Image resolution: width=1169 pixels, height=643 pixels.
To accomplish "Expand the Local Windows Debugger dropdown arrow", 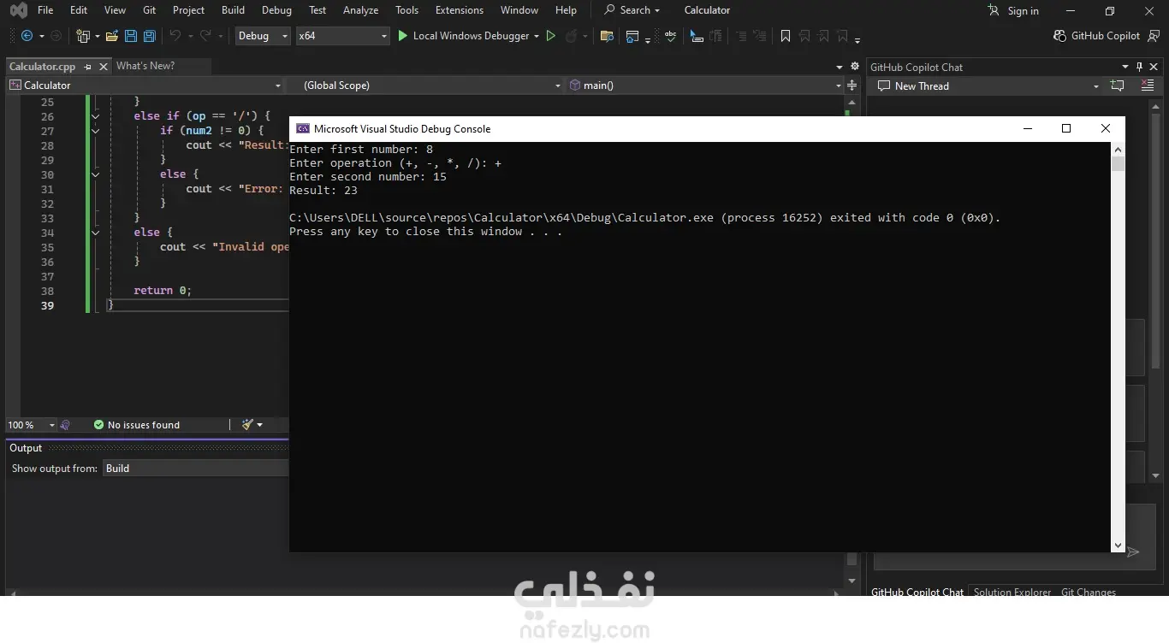I will (x=537, y=36).
